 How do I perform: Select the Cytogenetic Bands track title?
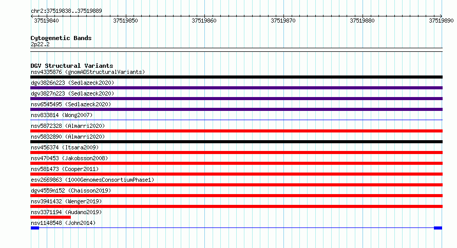point(61,38)
